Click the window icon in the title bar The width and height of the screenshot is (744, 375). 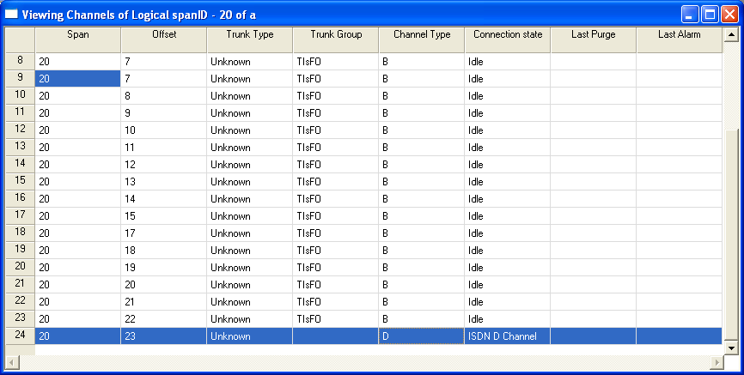coord(12,14)
